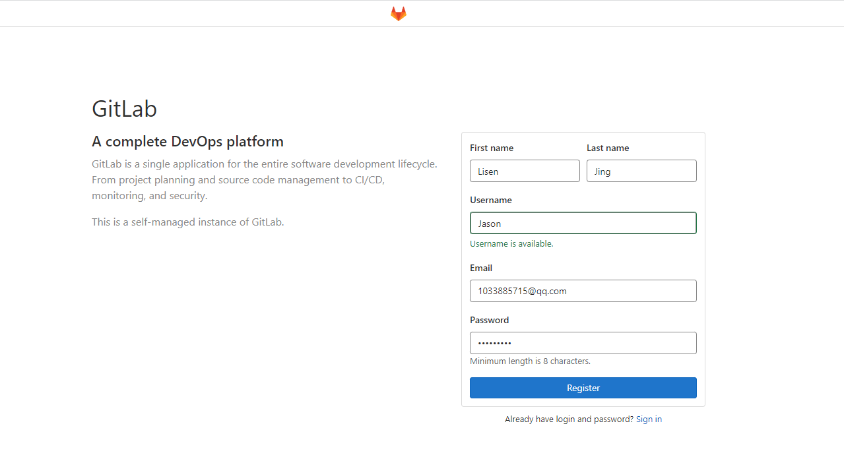This screenshot has height=463, width=844.
Task: Open the Sign in link
Action: click(x=649, y=419)
